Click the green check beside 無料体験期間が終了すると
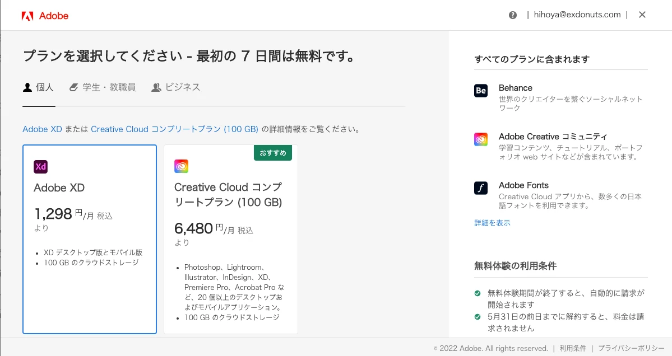Screen dimensions: 672x356 (478, 293)
